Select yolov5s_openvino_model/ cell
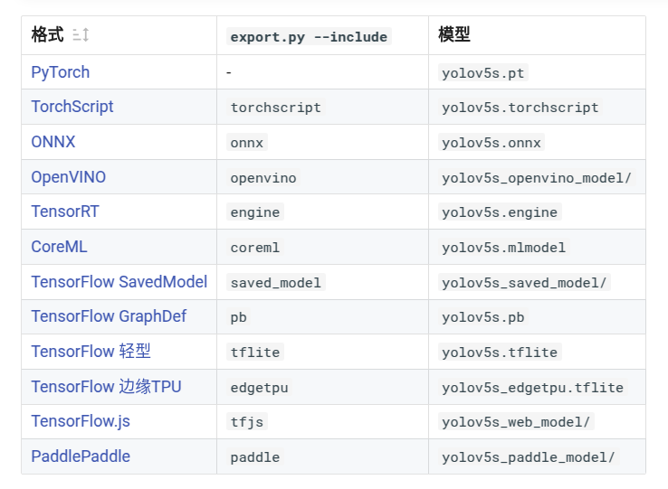 pos(537,178)
